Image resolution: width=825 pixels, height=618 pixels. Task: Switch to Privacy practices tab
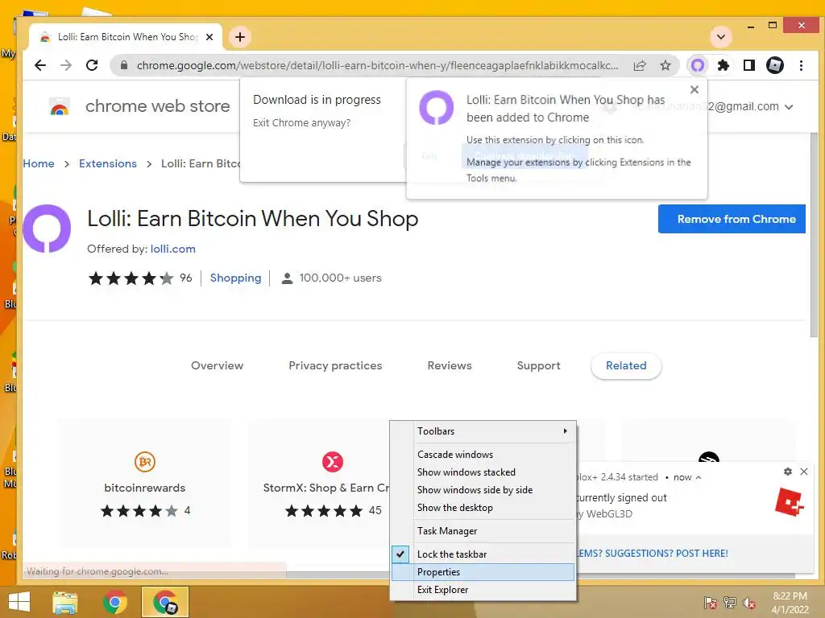coord(335,365)
